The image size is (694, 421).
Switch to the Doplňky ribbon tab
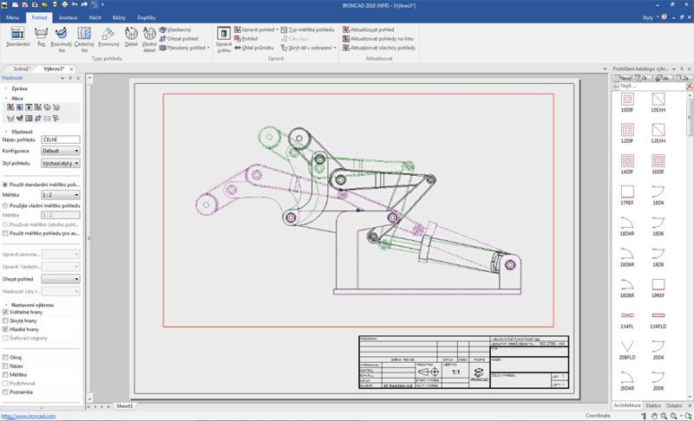[147, 17]
